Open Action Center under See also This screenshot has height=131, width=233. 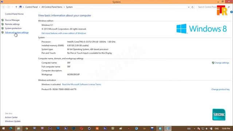pos(11,117)
